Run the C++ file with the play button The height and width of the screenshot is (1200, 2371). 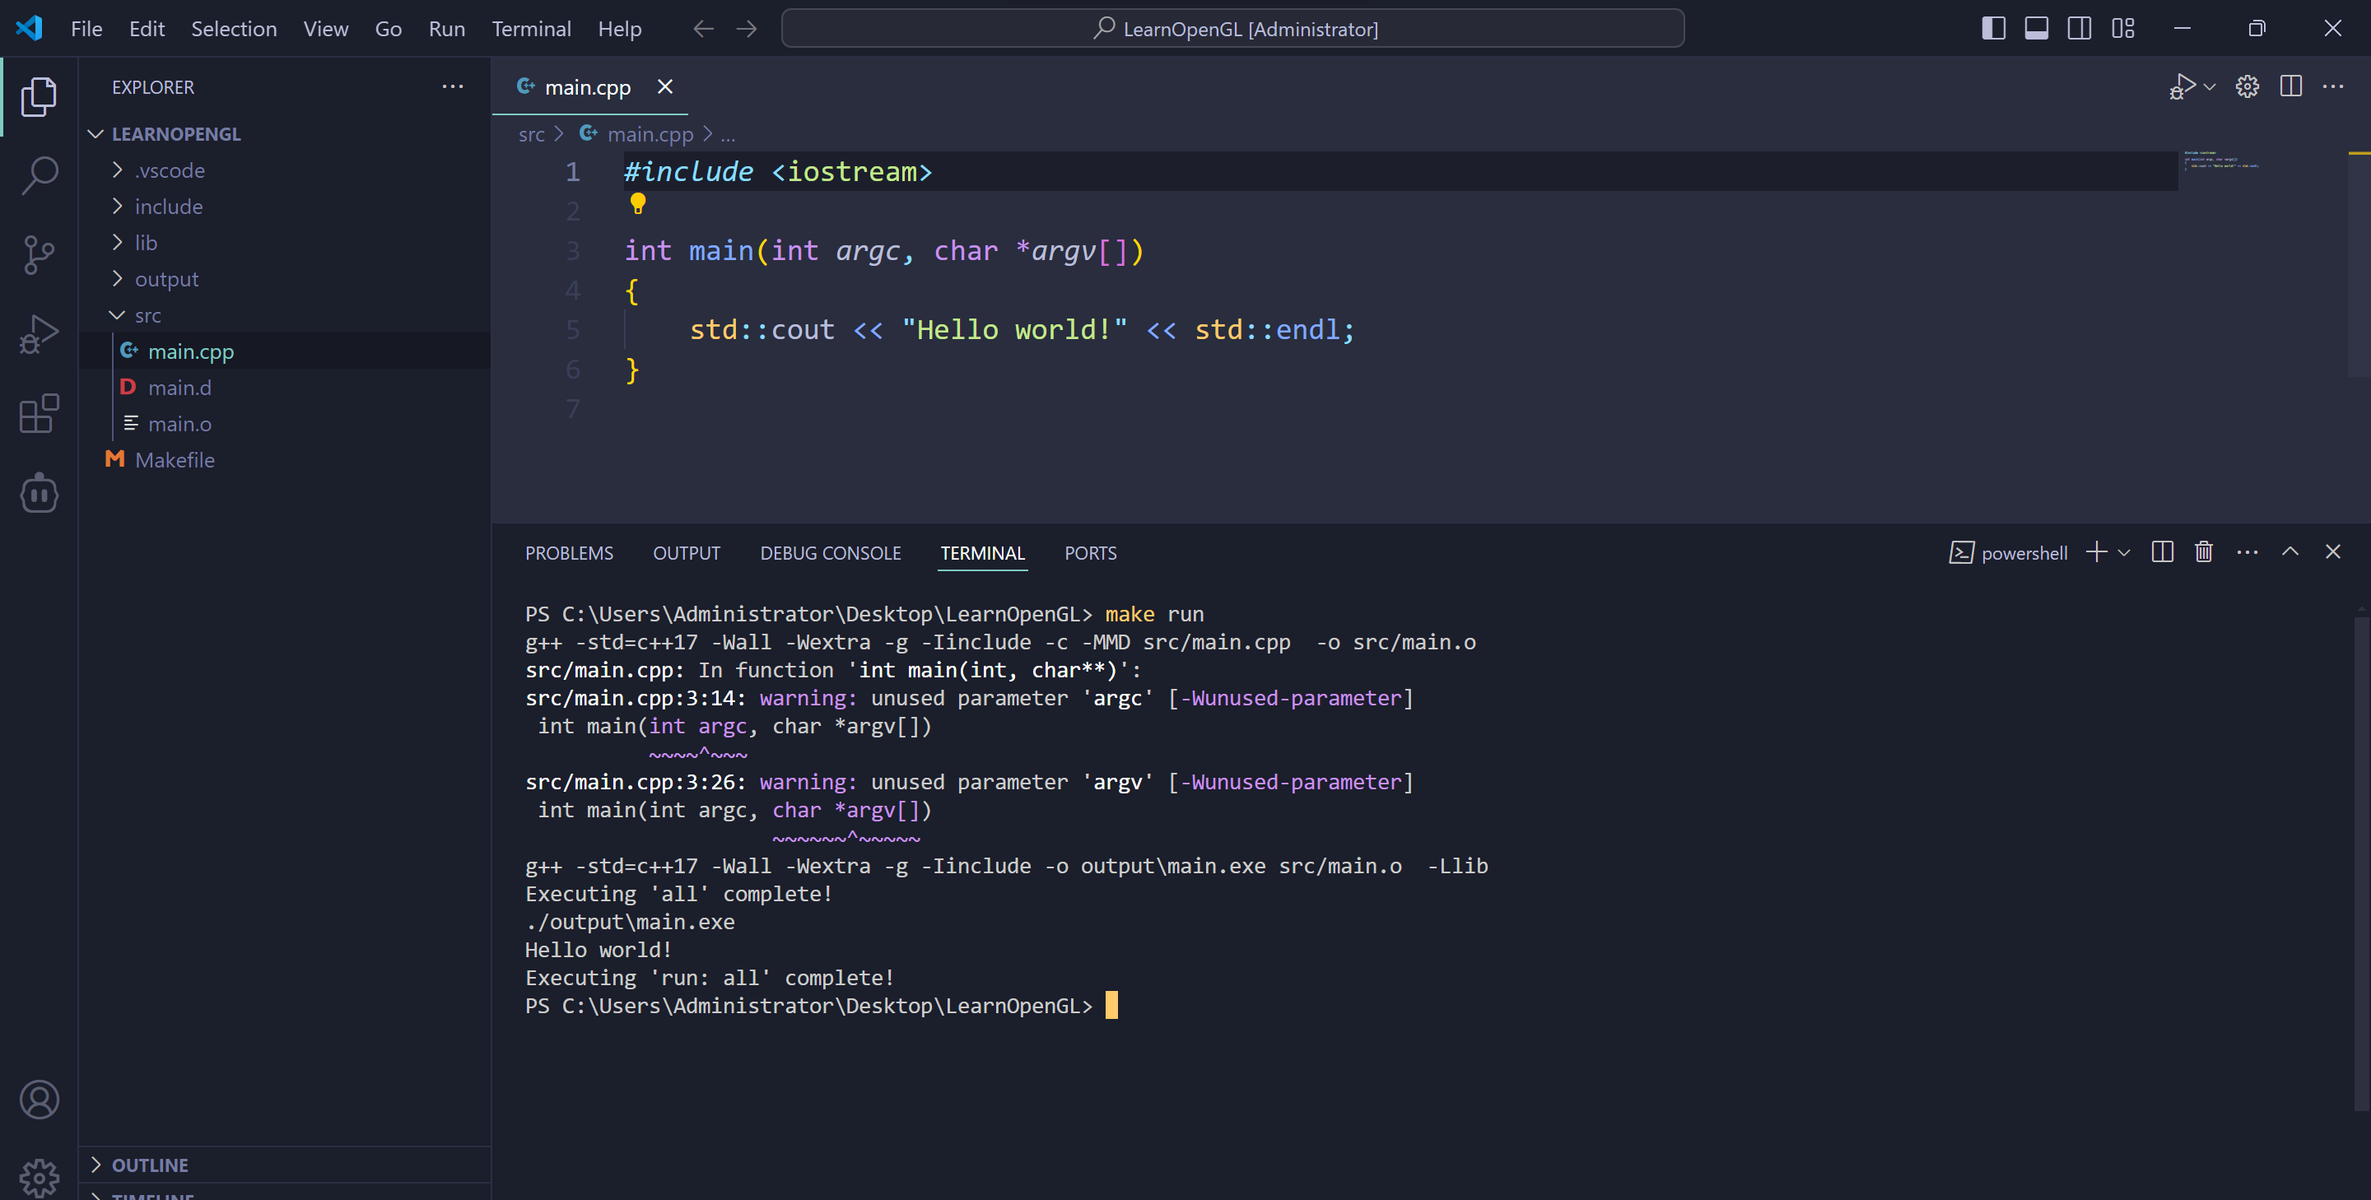(2182, 86)
